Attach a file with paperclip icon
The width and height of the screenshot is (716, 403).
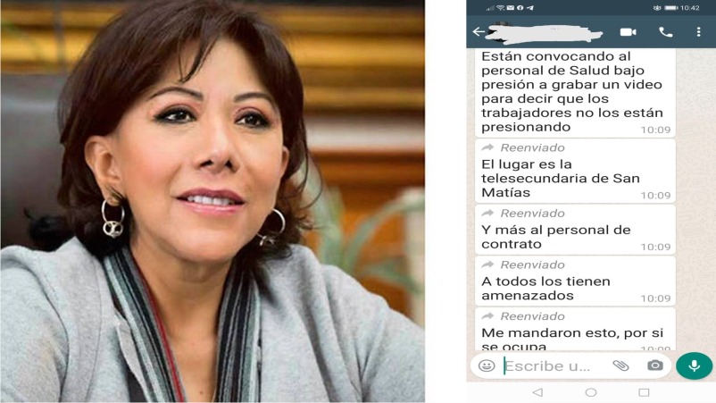click(x=621, y=365)
